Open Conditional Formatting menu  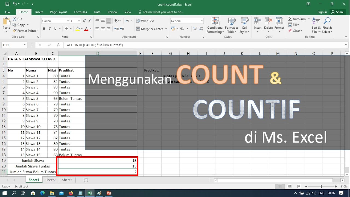[215, 25]
